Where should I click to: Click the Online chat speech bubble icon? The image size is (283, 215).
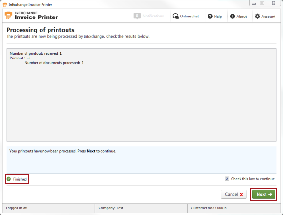click(175, 16)
